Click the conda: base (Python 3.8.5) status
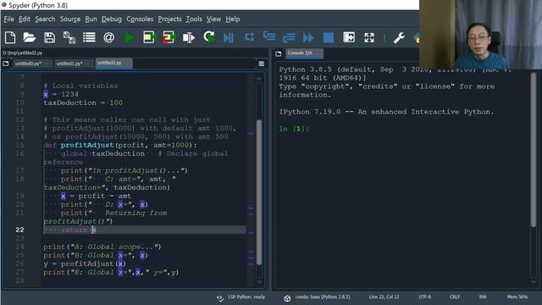Viewport: 542px width, 305px height. coord(323,297)
